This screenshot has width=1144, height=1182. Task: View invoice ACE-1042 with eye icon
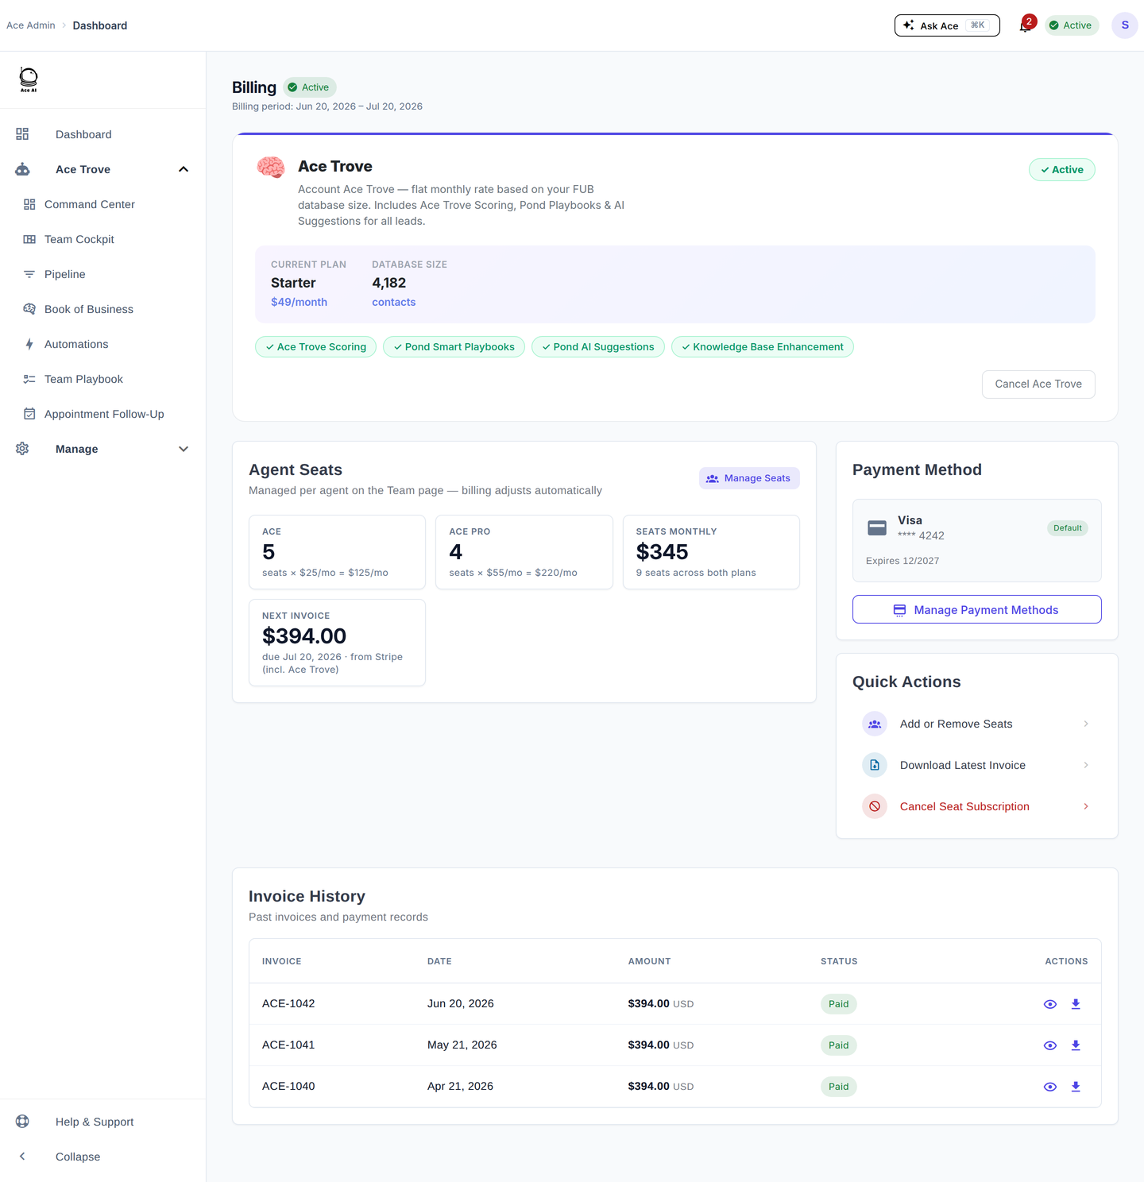pyautogui.click(x=1050, y=1004)
